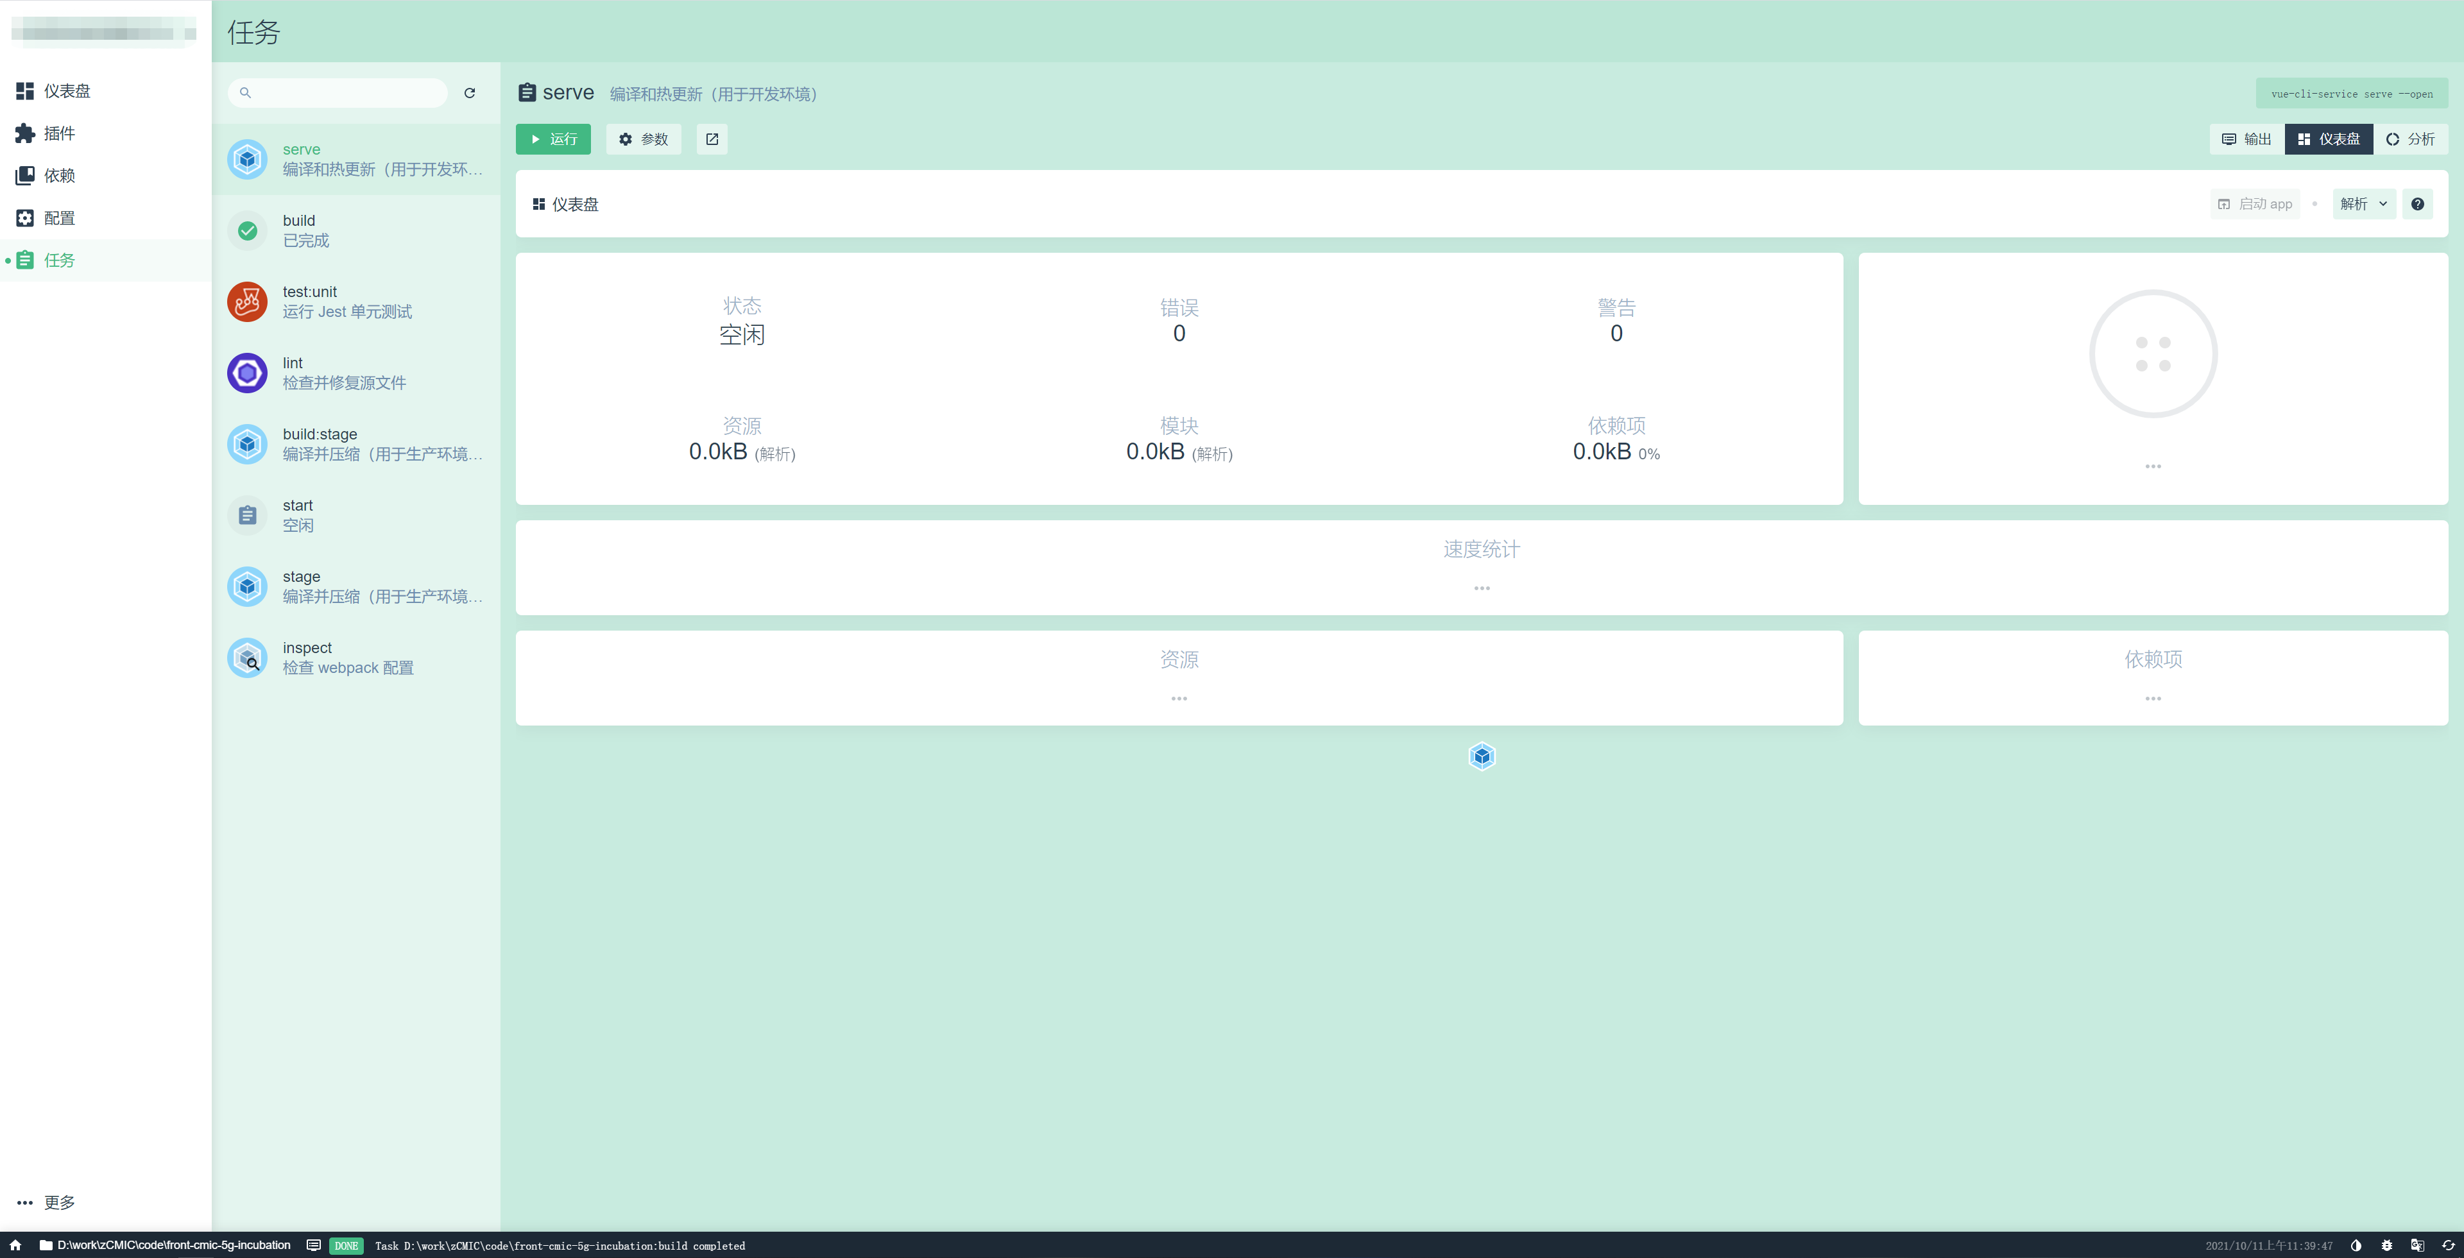Refresh the task list with reload icon
This screenshot has height=1258, width=2464.
point(470,93)
